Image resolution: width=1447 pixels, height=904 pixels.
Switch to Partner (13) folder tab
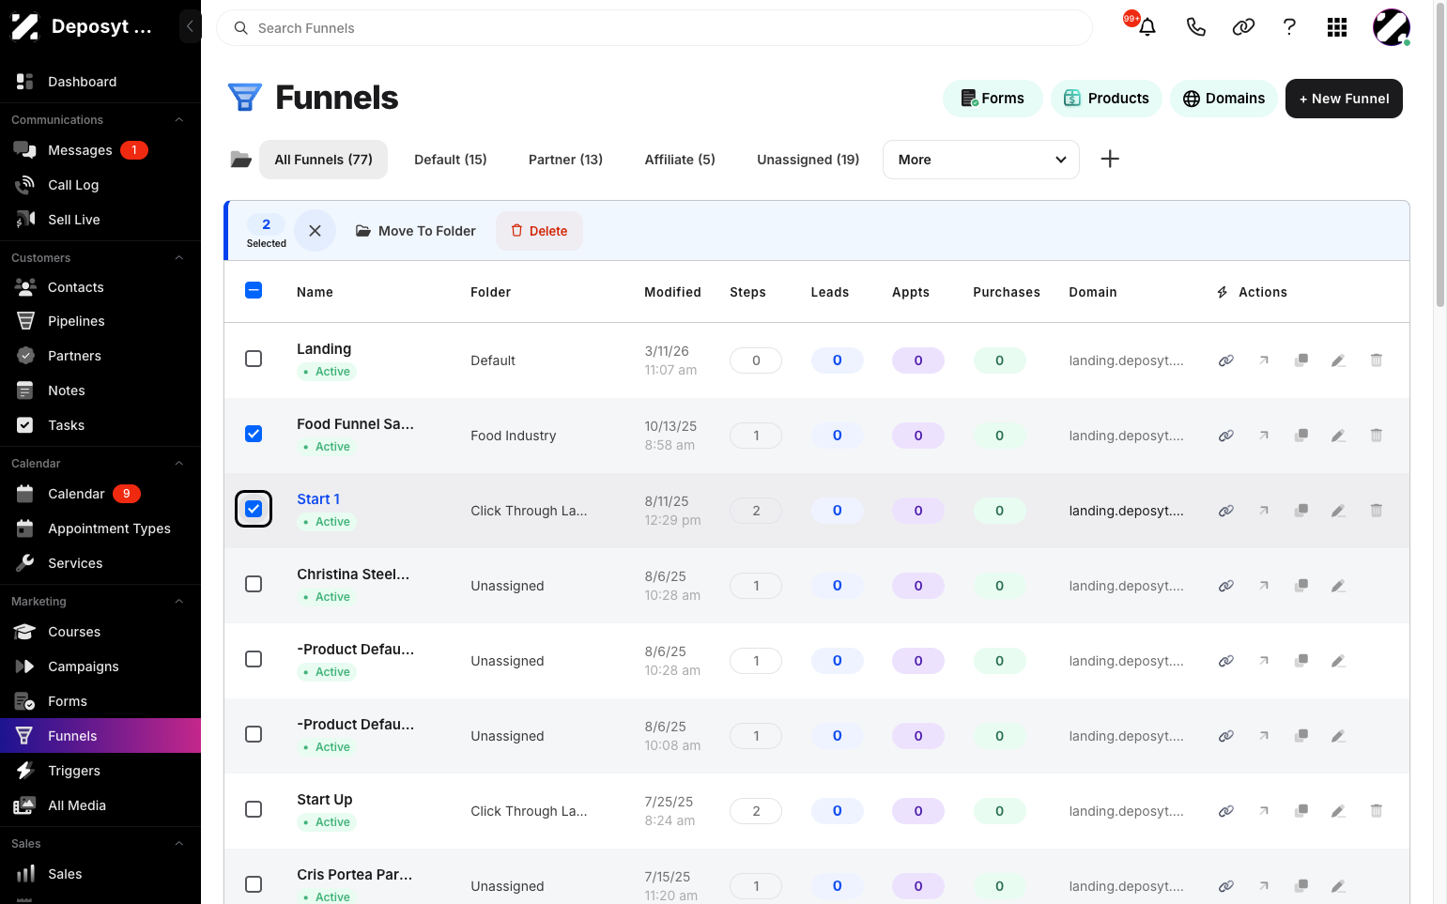click(x=565, y=160)
